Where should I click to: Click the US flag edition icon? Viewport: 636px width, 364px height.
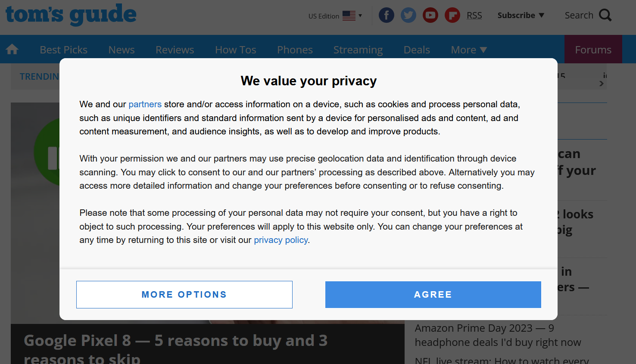click(x=349, y=15)
